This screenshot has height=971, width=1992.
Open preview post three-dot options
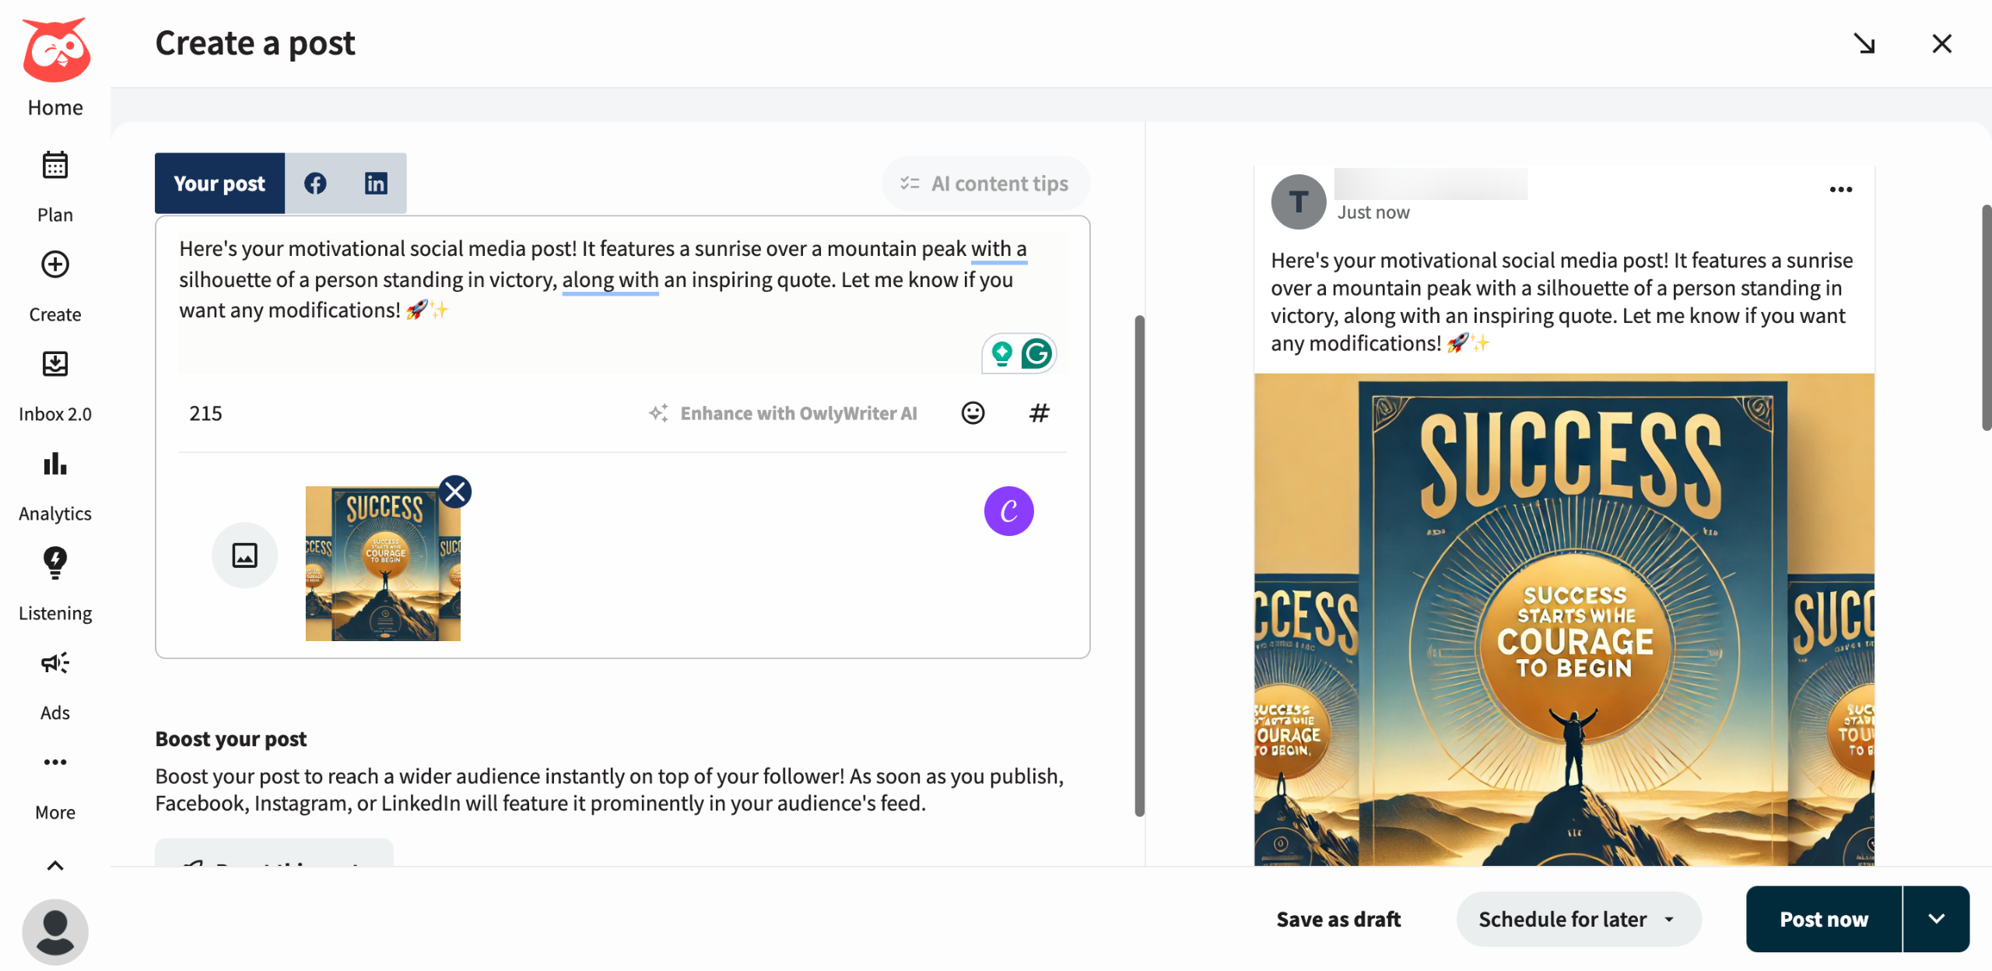pos(1840,189)
